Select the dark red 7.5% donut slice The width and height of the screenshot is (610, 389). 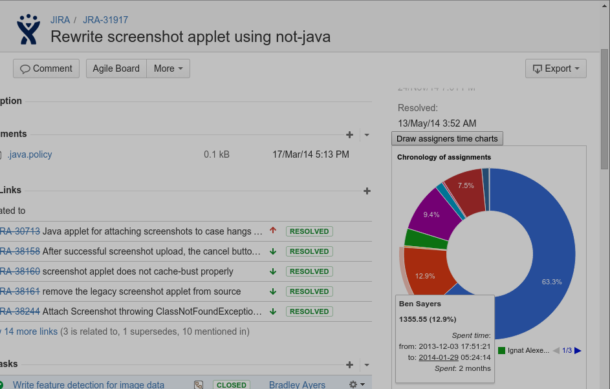tap(467, 191)
